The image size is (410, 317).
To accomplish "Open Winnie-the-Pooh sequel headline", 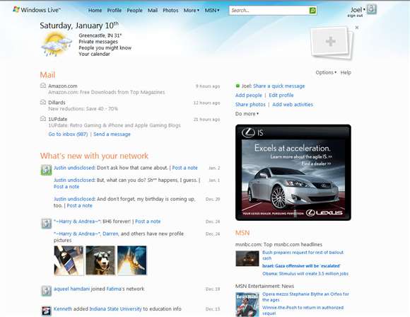I will point(303,310).
